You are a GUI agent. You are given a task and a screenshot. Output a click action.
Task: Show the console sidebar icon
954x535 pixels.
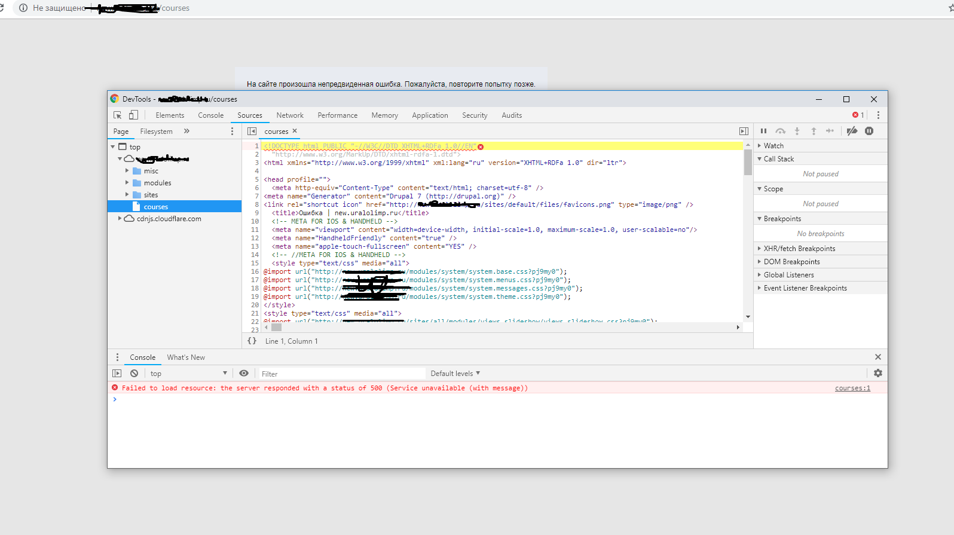117,373
